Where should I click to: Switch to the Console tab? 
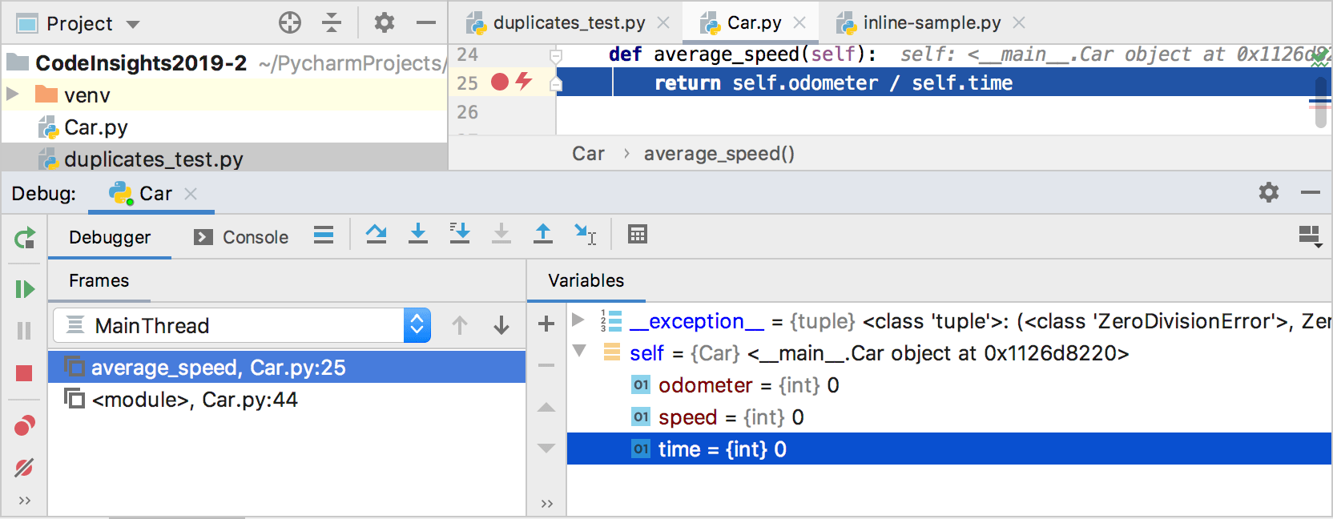tap(241, 237)
